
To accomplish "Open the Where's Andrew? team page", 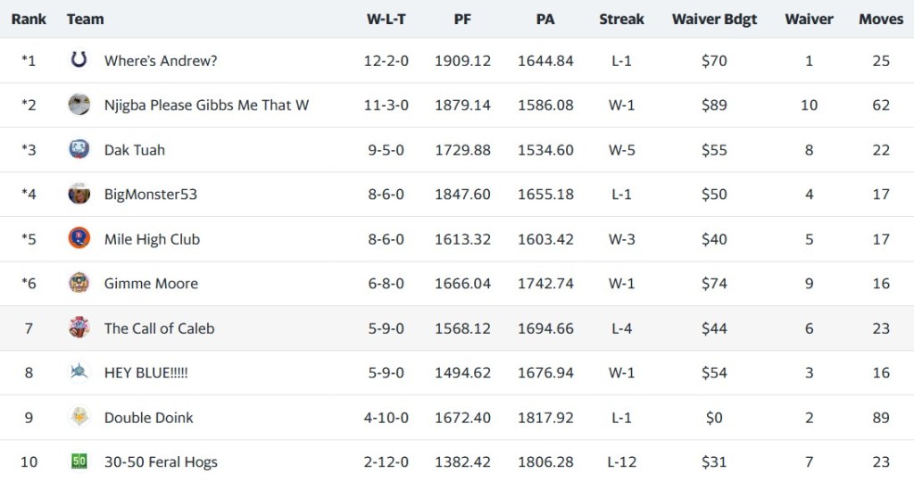I will pyautogui.click(x=161, y=61).
